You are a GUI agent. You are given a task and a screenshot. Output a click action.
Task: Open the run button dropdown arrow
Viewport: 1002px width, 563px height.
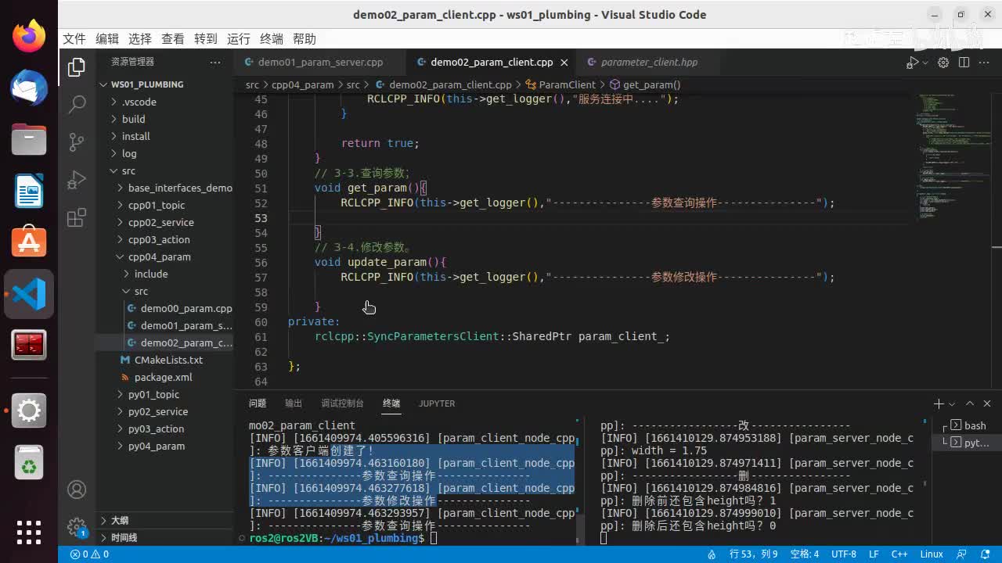[x=925, y=63]
